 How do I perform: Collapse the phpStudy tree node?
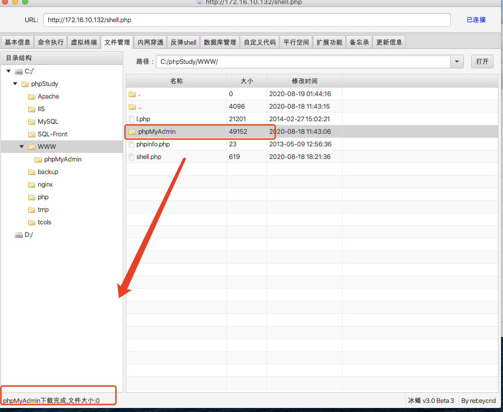coord(15,84)
